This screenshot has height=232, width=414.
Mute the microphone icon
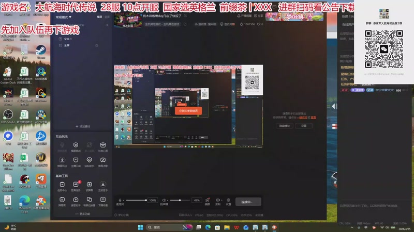click(120, 200)
